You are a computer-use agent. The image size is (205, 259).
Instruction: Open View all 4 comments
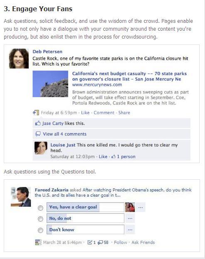click(x=65, y=134)
